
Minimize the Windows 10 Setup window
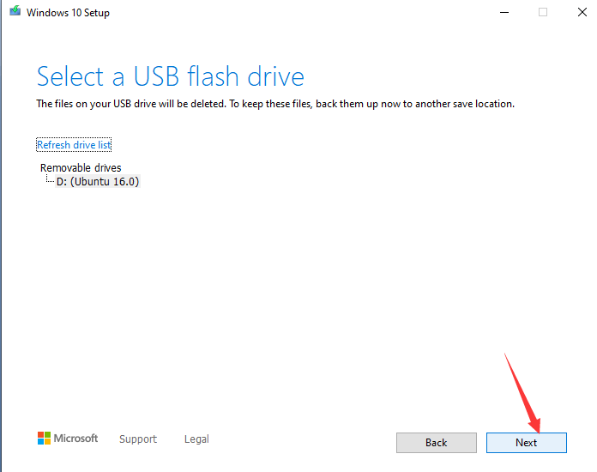point(502,13)
